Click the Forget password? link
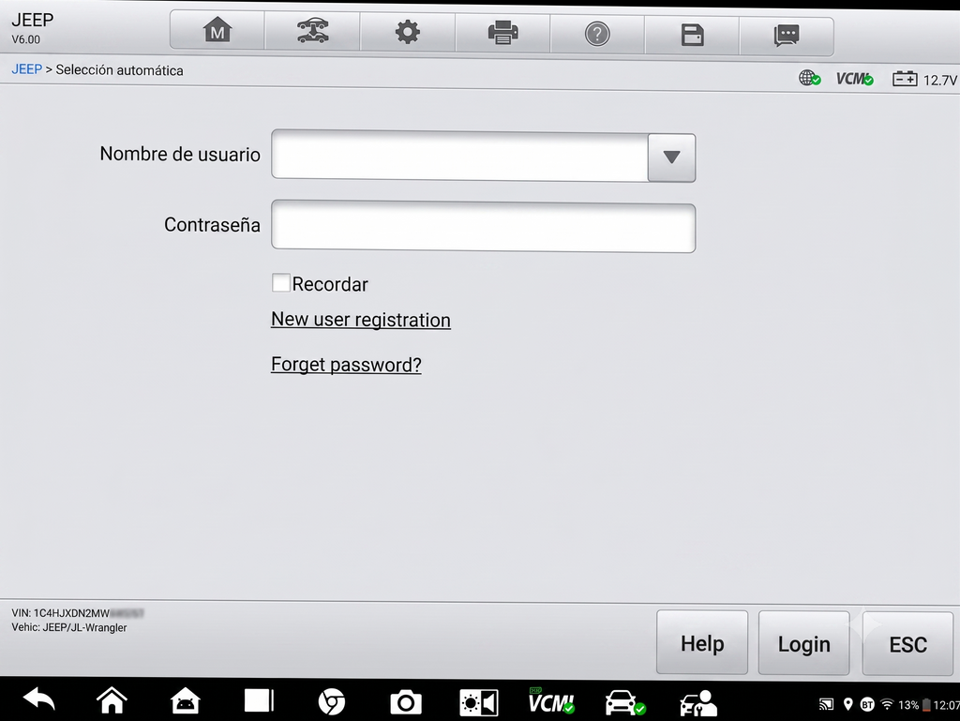960x721 pixels. pos(346,365)
